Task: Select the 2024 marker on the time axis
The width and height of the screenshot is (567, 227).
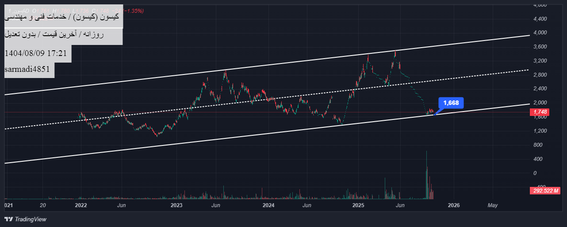Action: coord(268,205)
